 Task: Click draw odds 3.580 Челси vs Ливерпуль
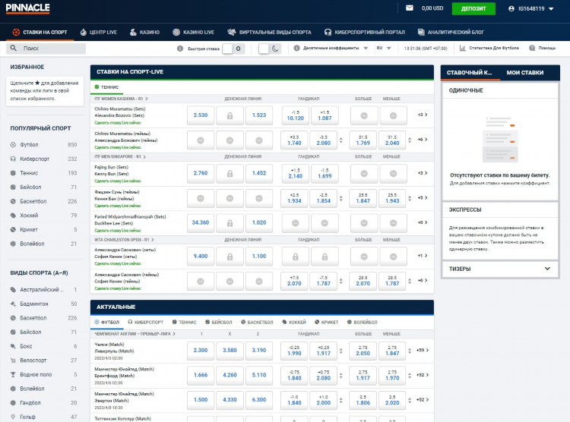click(230, 351)
